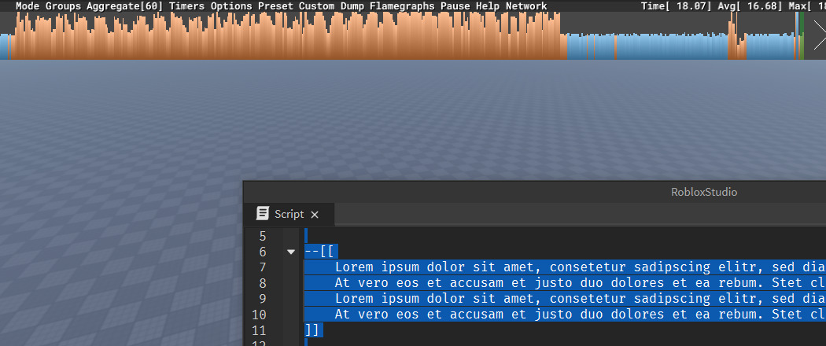Click the green frame bar in profiler graph
The height and width of the screenshot is (346, 826).
pos(802,36)
